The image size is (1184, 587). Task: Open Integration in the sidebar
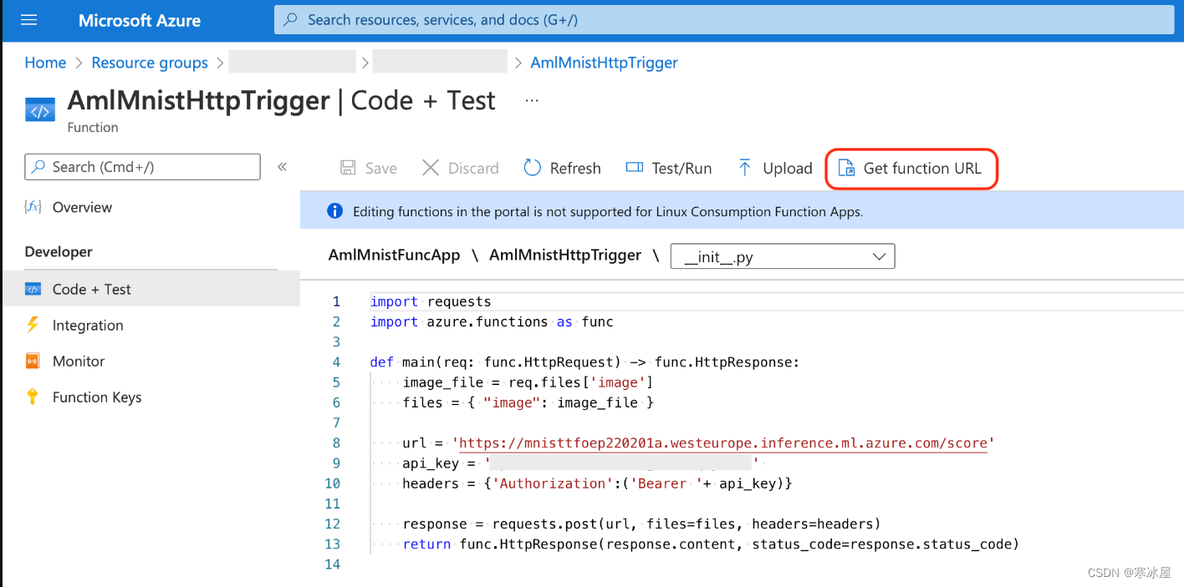tap(88, 326)
